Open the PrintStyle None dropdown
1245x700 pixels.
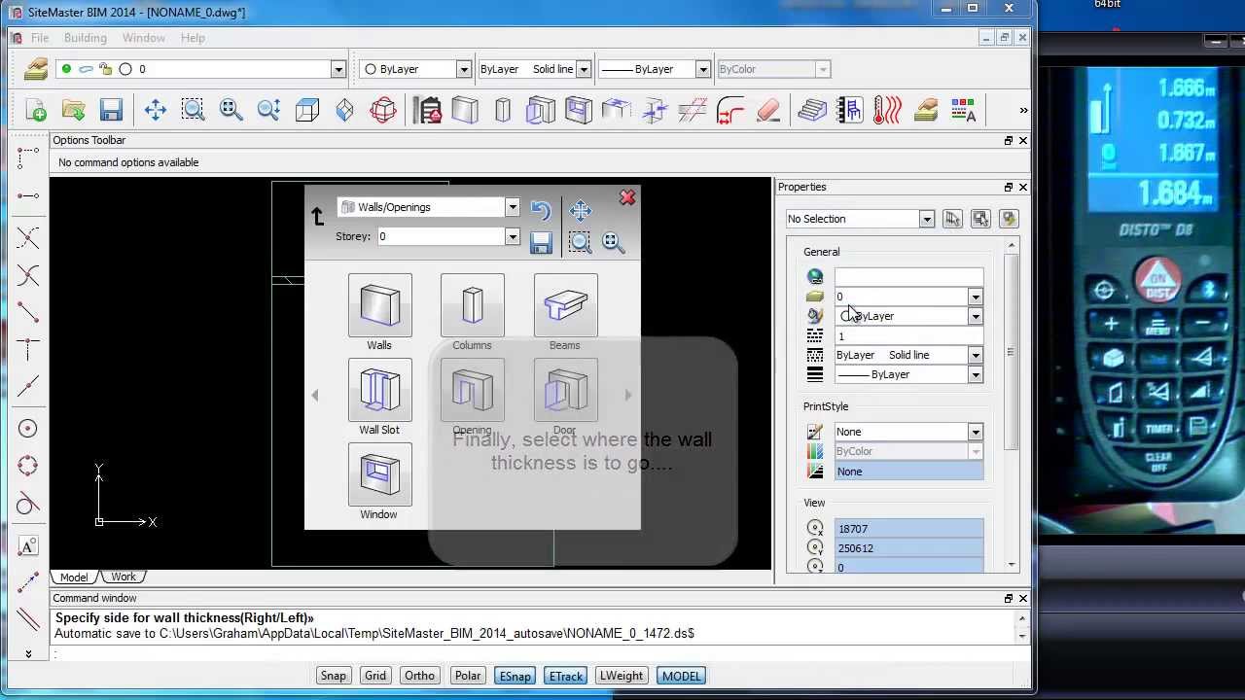tap(975, 432)
